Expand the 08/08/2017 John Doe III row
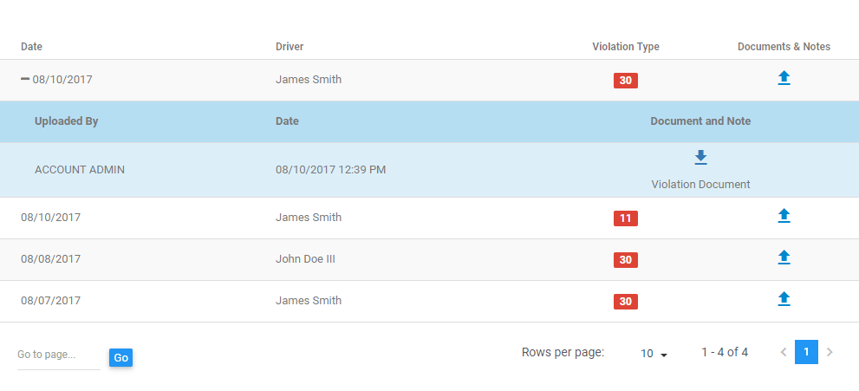This screenshot has height=391, width=859. coord(430,259)
